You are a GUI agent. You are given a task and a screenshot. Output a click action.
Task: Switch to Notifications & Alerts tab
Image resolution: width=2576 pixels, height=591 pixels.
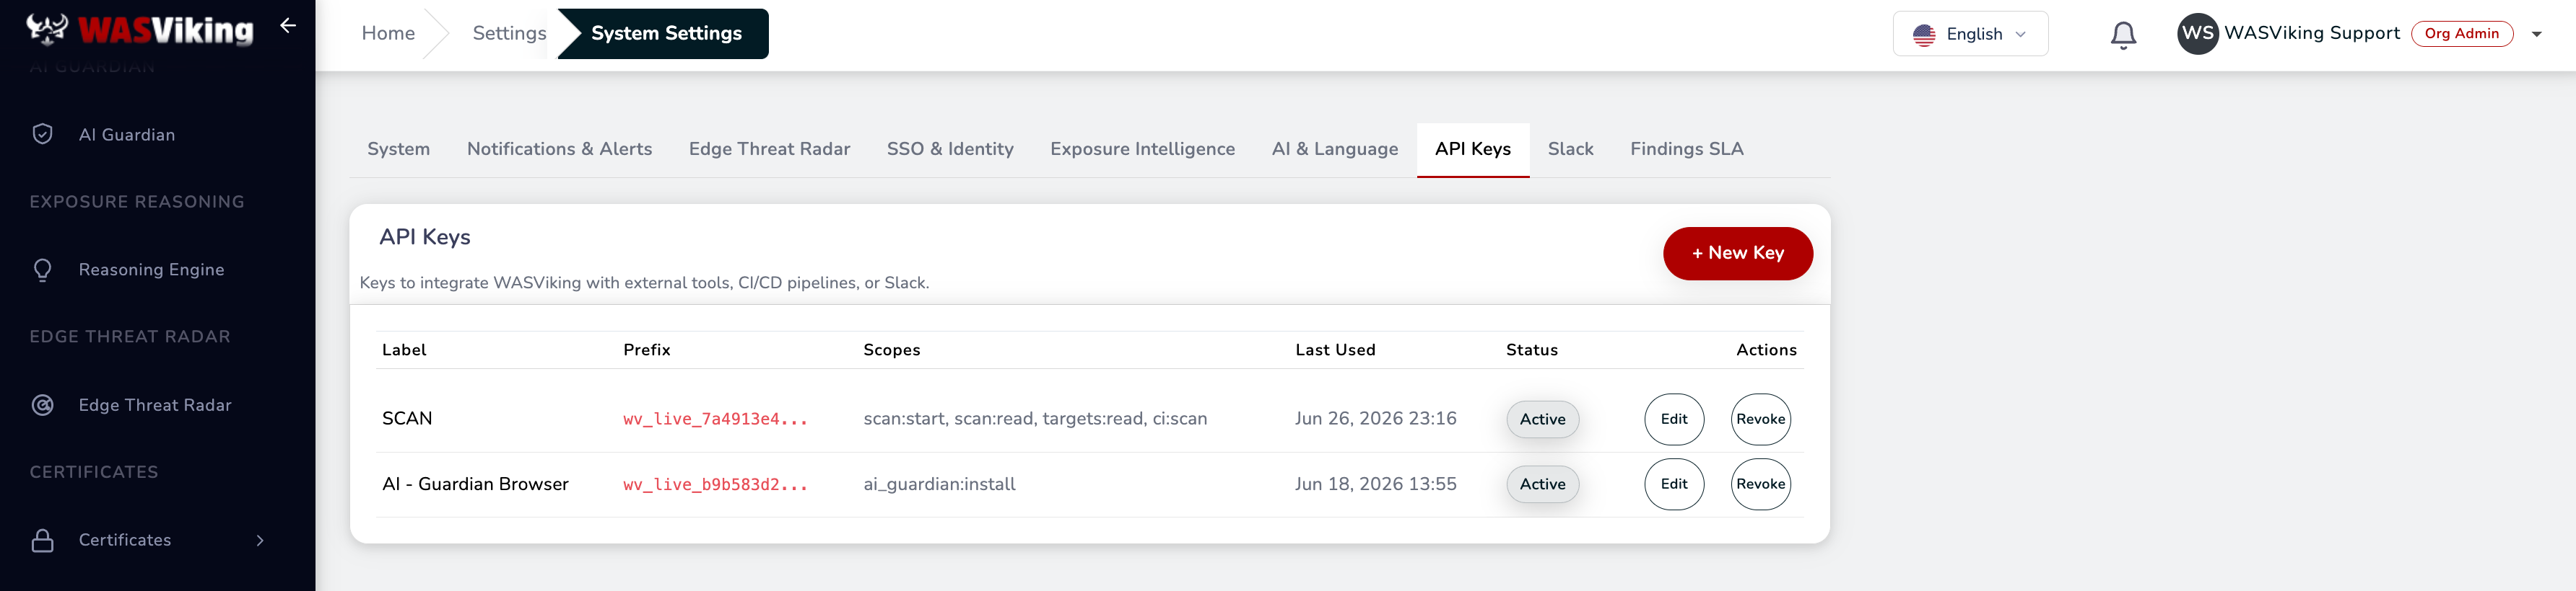click(x=559, y=148)
